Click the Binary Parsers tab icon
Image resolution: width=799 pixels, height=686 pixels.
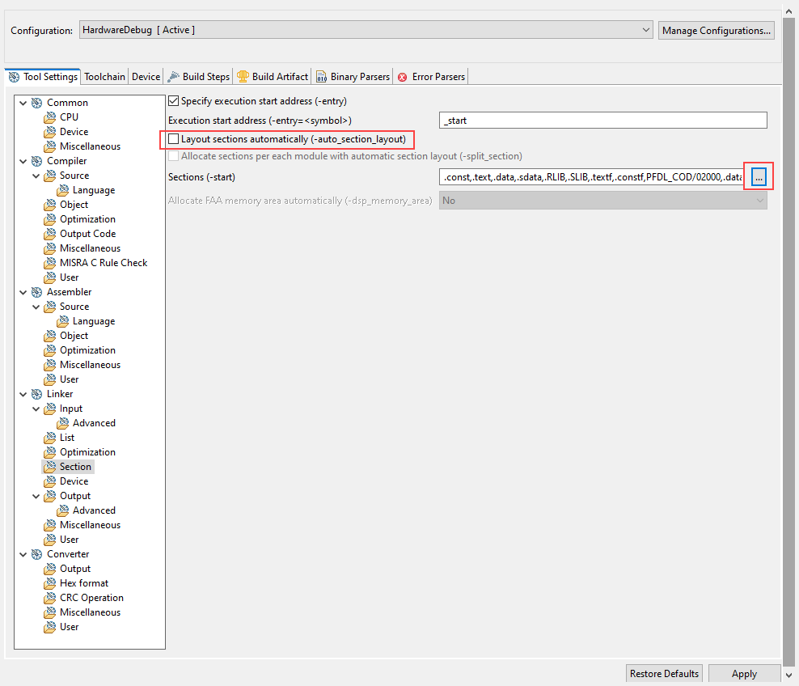coord(321,77)
